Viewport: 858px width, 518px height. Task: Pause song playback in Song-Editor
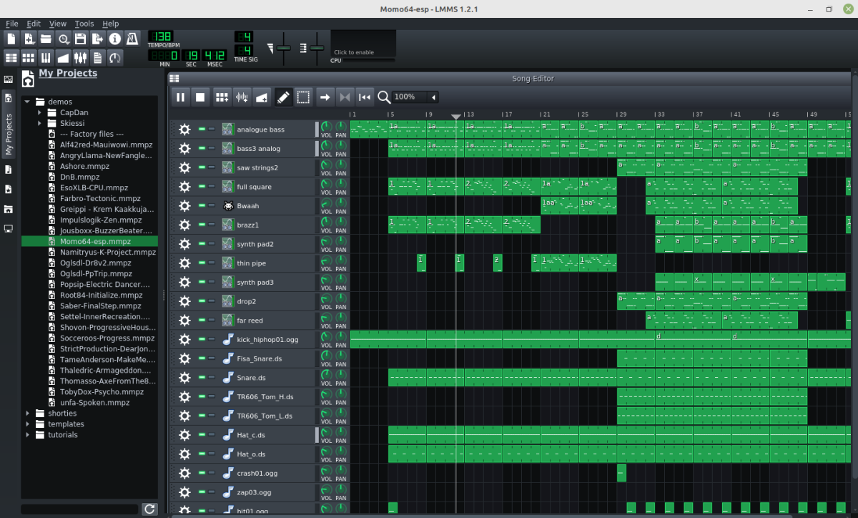pyautogui.click(x=180, y=97)
